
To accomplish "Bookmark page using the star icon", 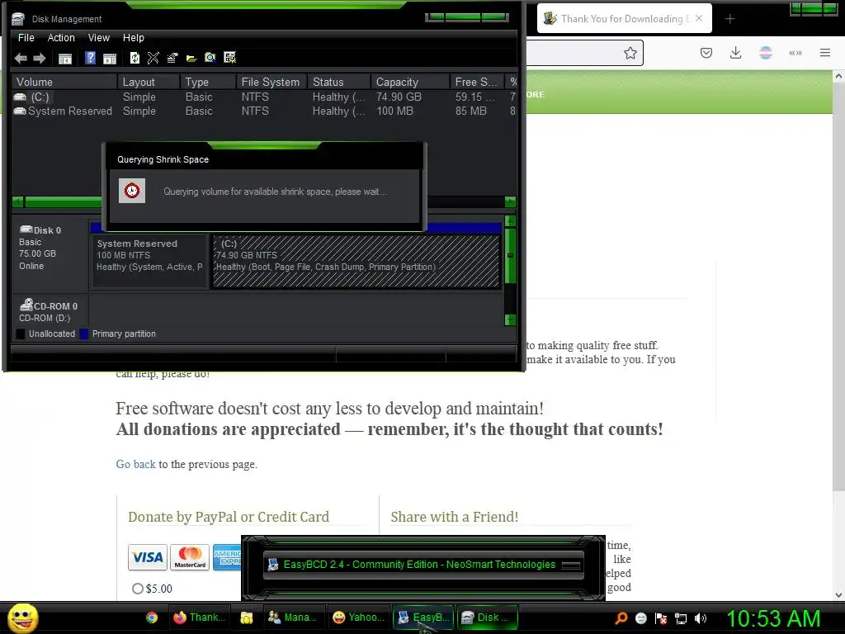I will point(630,53).
